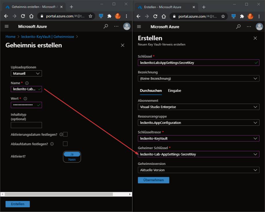Close the Geheimnis erstellen blade
The width and height of the screenshot is (265, 212).
coord(123,45)
